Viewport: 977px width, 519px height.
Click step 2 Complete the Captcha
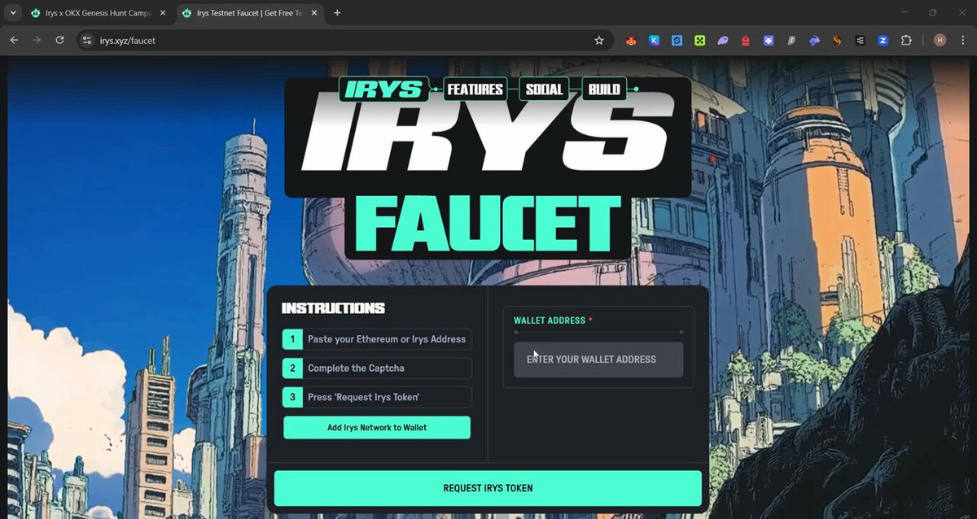point(377,369)
